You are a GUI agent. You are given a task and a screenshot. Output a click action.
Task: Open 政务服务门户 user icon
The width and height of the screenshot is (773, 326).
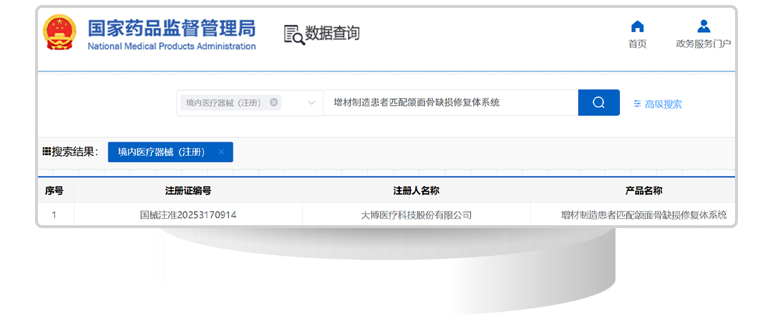pyautogui.click(x=704, y=26)
